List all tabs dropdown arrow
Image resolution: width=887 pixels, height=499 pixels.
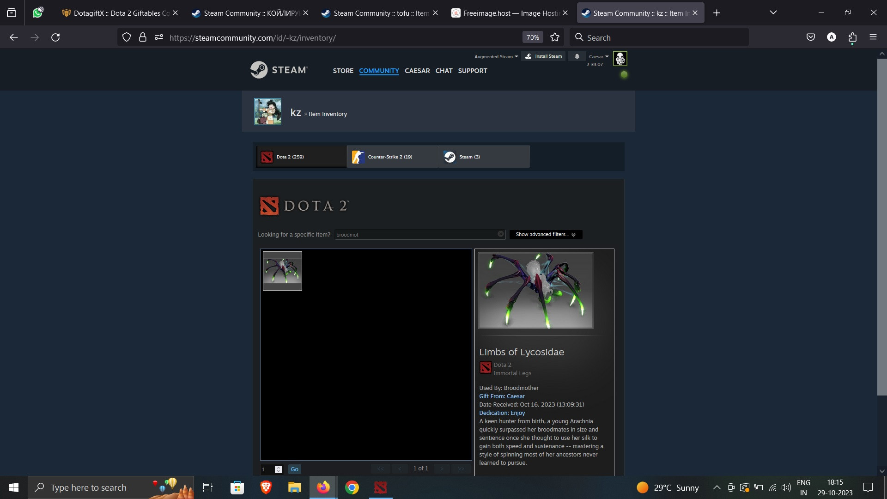[773, 12]
